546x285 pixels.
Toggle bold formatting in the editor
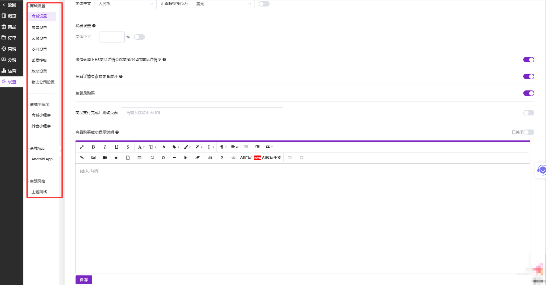[93, 147]
